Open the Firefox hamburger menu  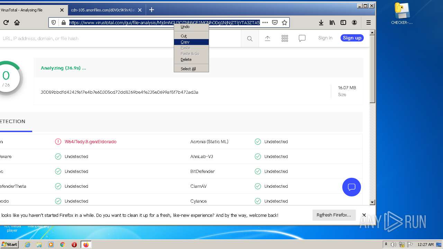point(369,22)
